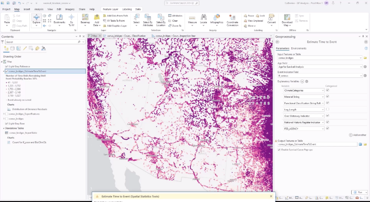Collapse the Standalone Tables group
The height and width of the screenshot is (202, 370).
tap(4, 128)
